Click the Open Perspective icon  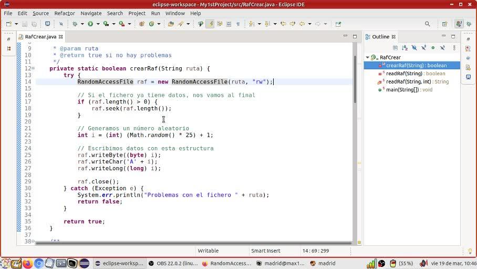(444, 24)
